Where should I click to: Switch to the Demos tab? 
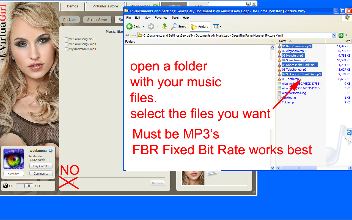pyautogui.click(x=72, y=6)
